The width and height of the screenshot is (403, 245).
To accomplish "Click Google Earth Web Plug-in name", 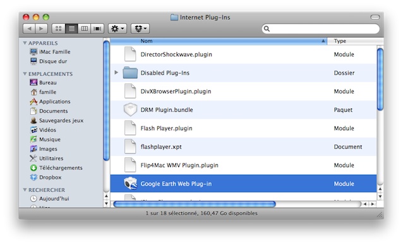I will coord(176,184).
